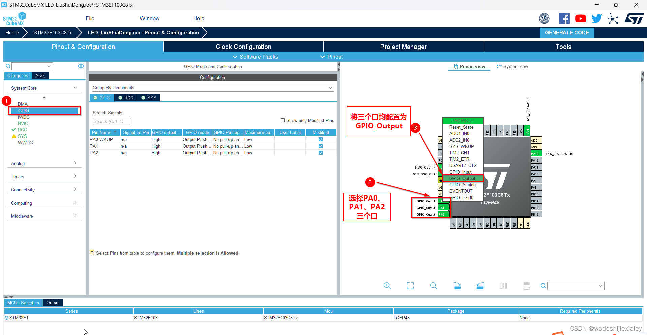This screenshot has height=335, width=647.
Task: Expand the Connectivity category
Action: [x=44, y=190]
